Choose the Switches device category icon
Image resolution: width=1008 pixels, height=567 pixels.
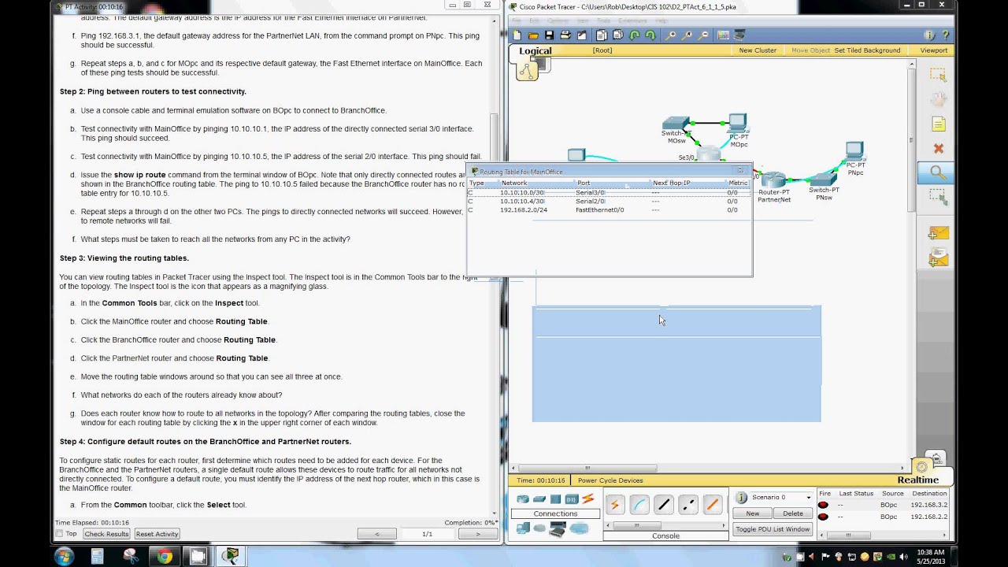[539, 499]
